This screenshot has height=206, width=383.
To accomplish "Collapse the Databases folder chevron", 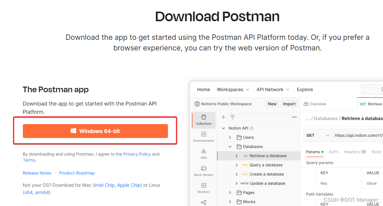I will point(230,147).
